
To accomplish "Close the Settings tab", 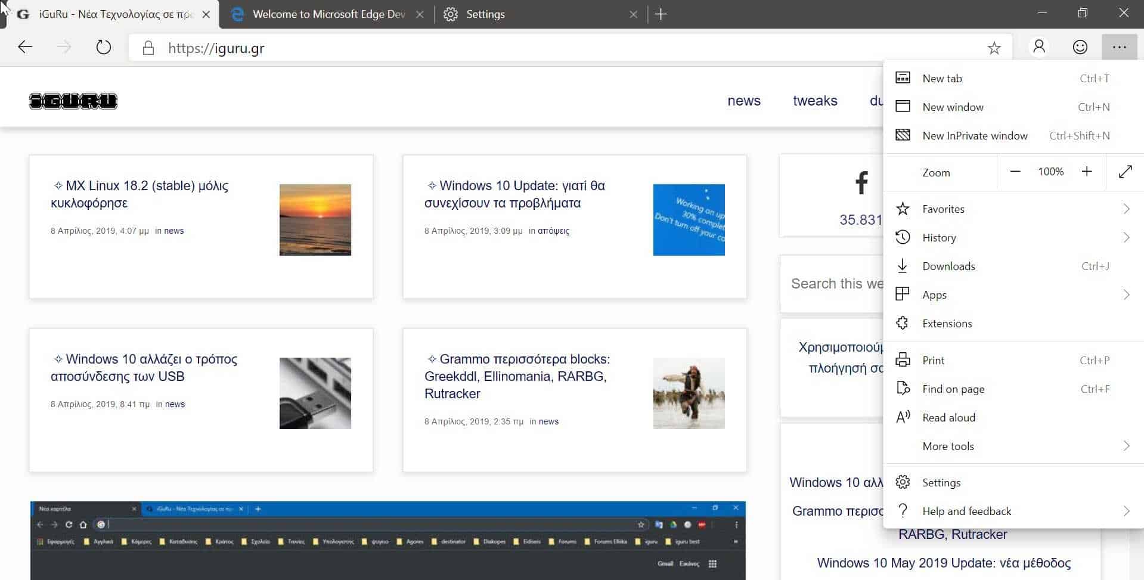I will coord(633,14).
